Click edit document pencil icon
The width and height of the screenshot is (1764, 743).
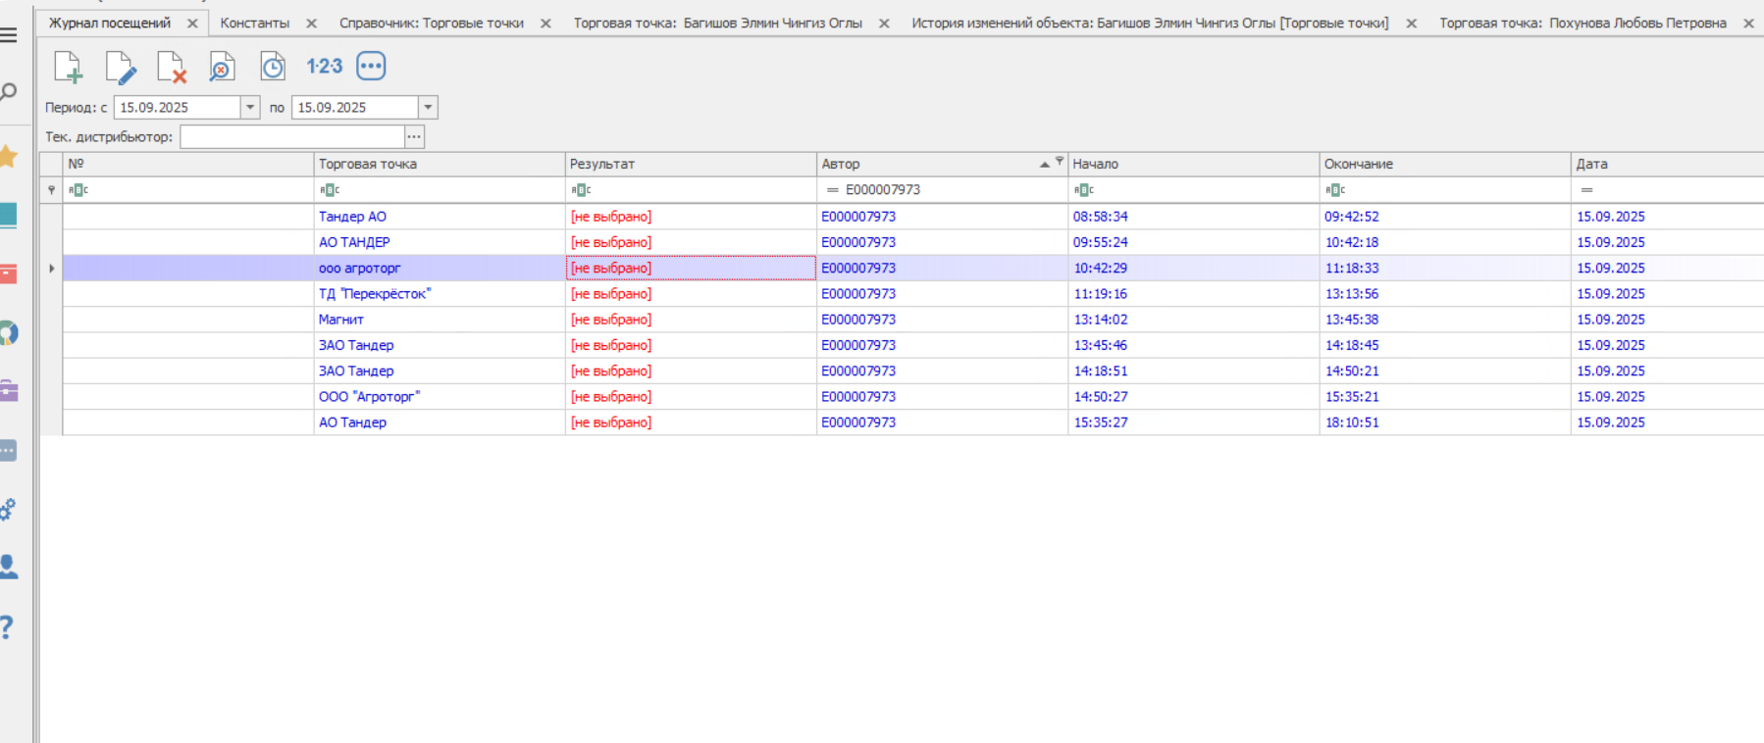point(121,67)
